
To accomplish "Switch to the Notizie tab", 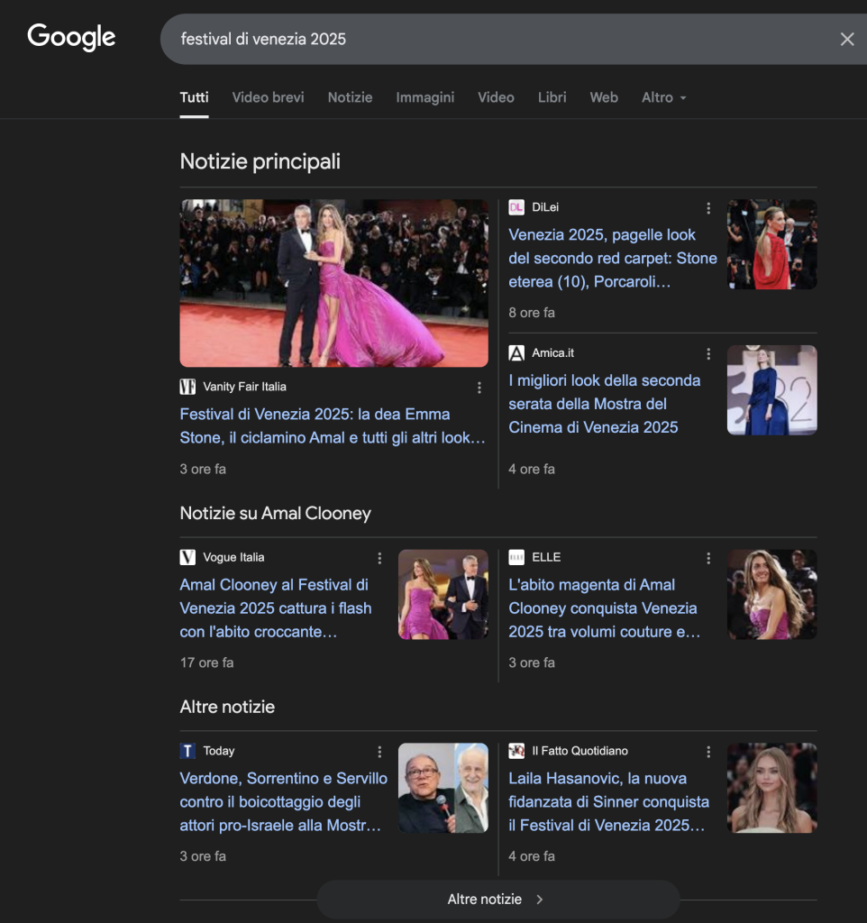I will (350, 97).
